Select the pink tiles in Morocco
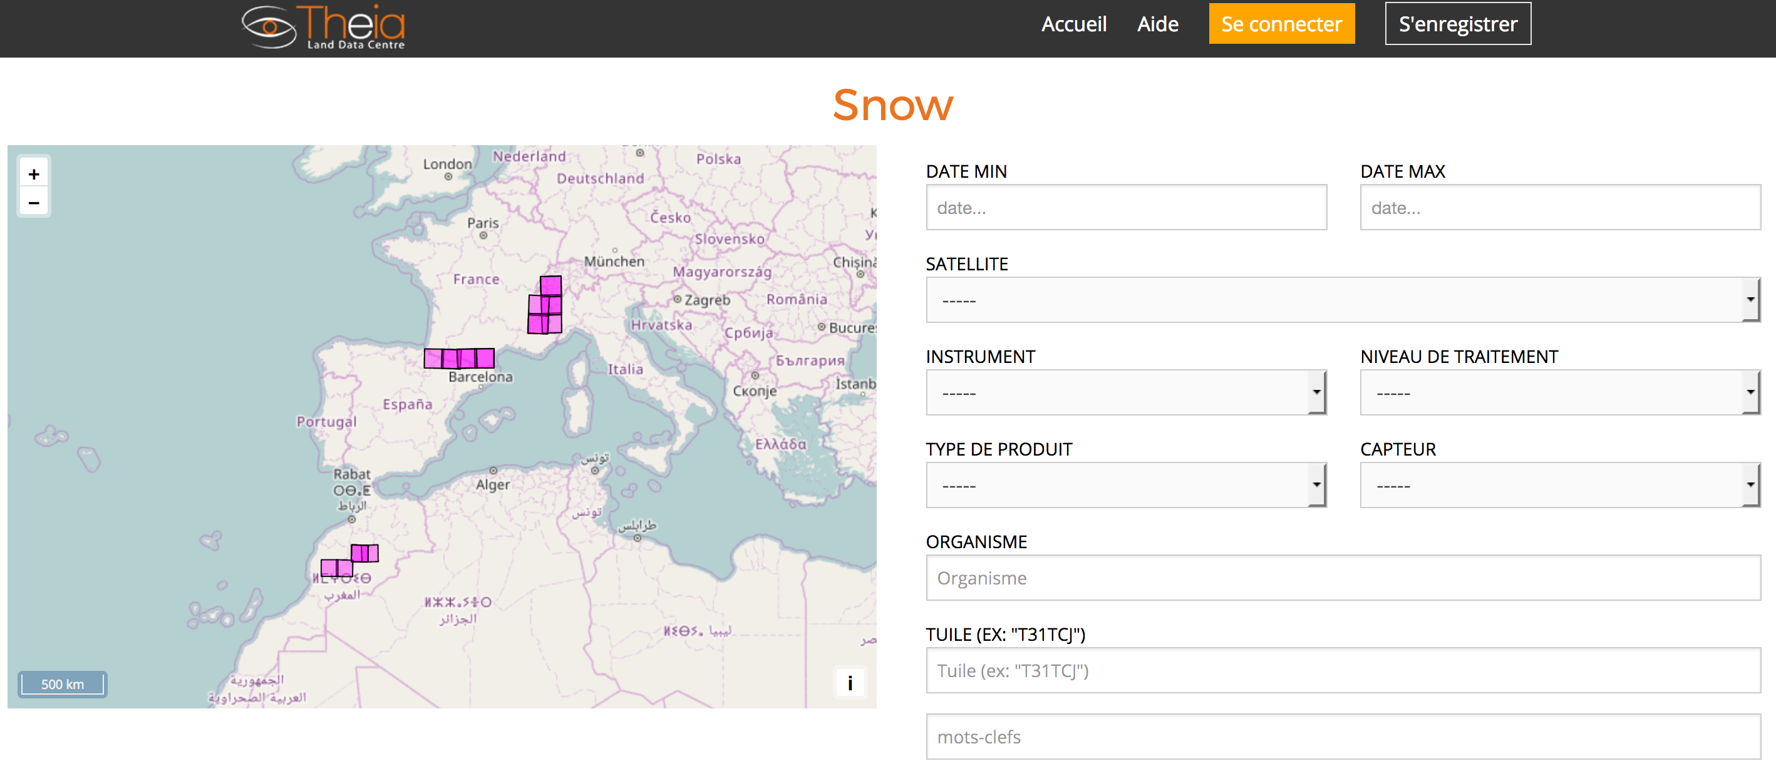1776x771 pixels. (x=349, y=561)
